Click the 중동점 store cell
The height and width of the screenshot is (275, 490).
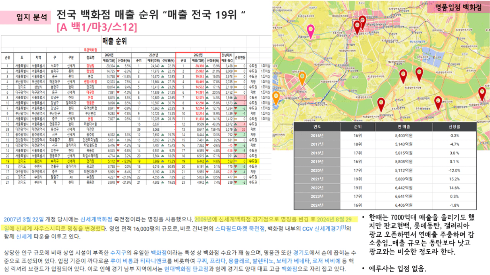tap(91, 182)
